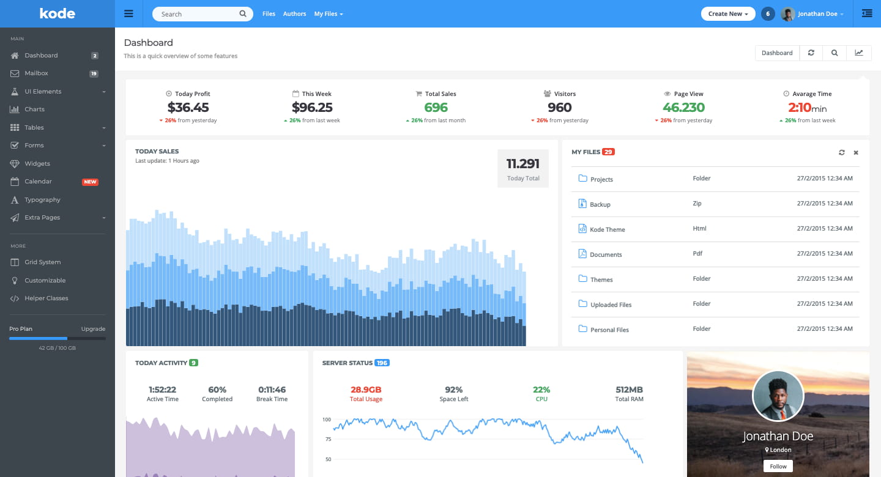
Task: Click the Upgrade link for the Pro Plan
Action: point(93,328)
